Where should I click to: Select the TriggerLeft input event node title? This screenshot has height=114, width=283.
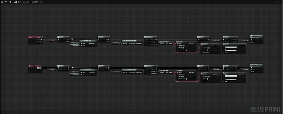[x=35, y=66]
